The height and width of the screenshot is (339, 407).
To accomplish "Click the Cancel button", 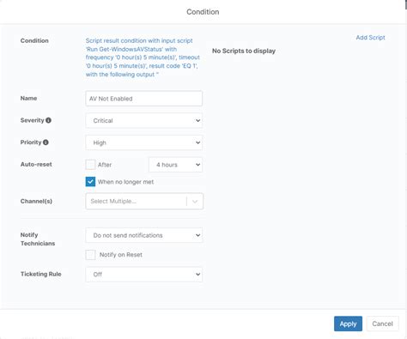I will click(382, 324).
